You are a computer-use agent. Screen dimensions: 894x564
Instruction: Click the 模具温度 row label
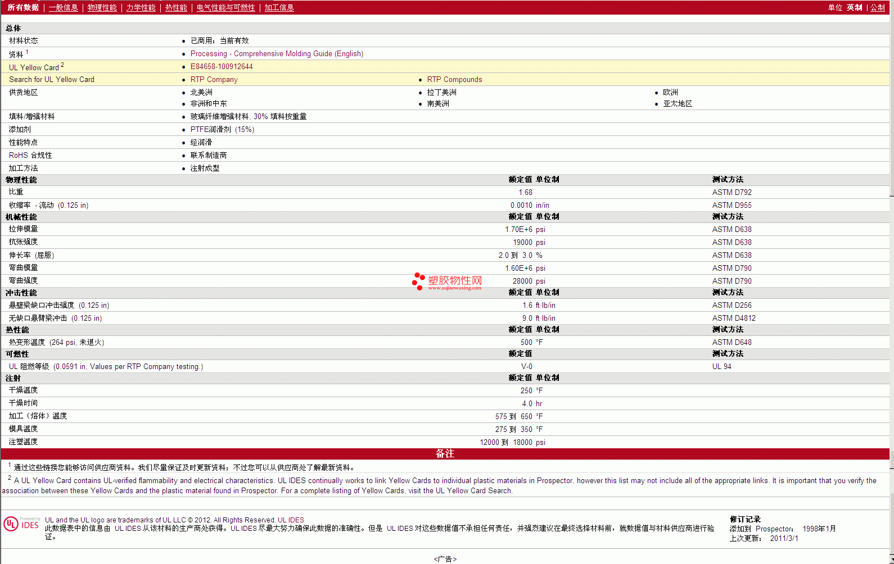click(24, 429)
